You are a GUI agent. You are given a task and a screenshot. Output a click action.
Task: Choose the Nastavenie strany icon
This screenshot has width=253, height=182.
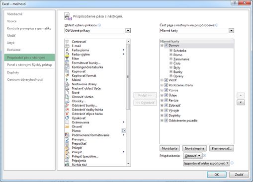coord(67,84)
